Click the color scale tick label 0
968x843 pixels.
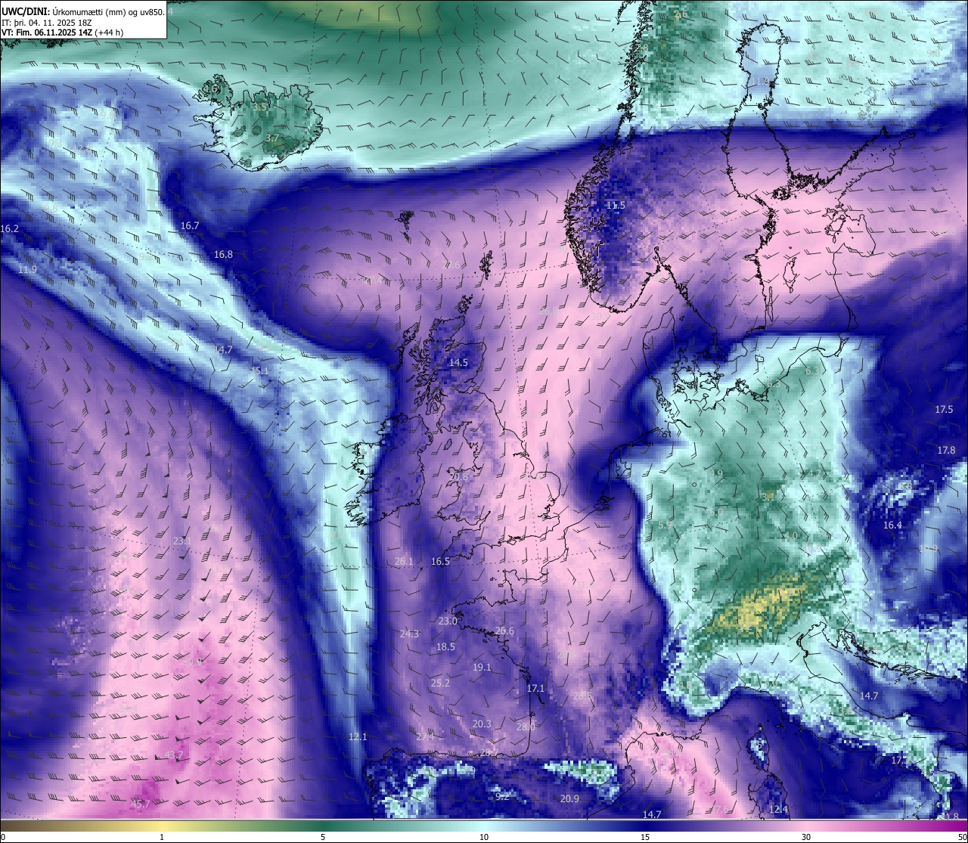coord(3,837)
